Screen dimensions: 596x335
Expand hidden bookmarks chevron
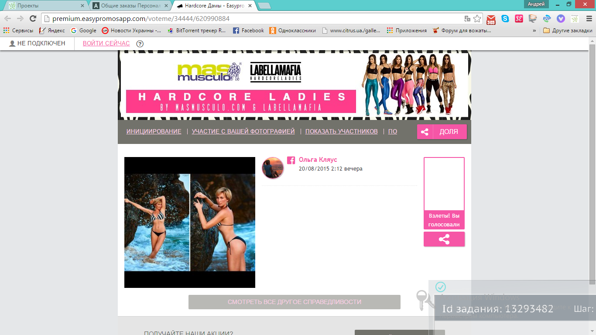click(x=534, y=31)
